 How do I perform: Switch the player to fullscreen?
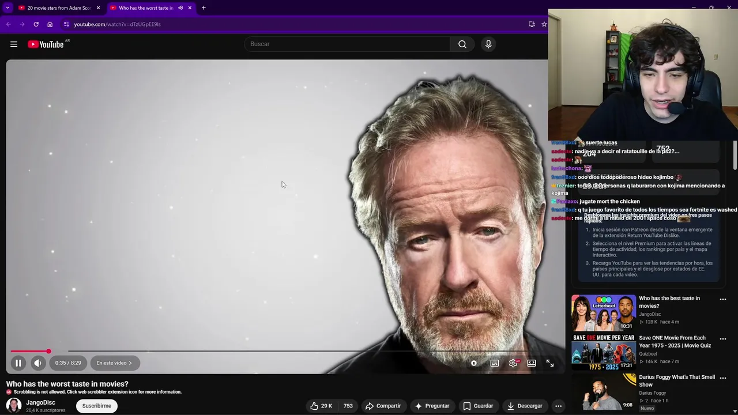click(550, 363)
